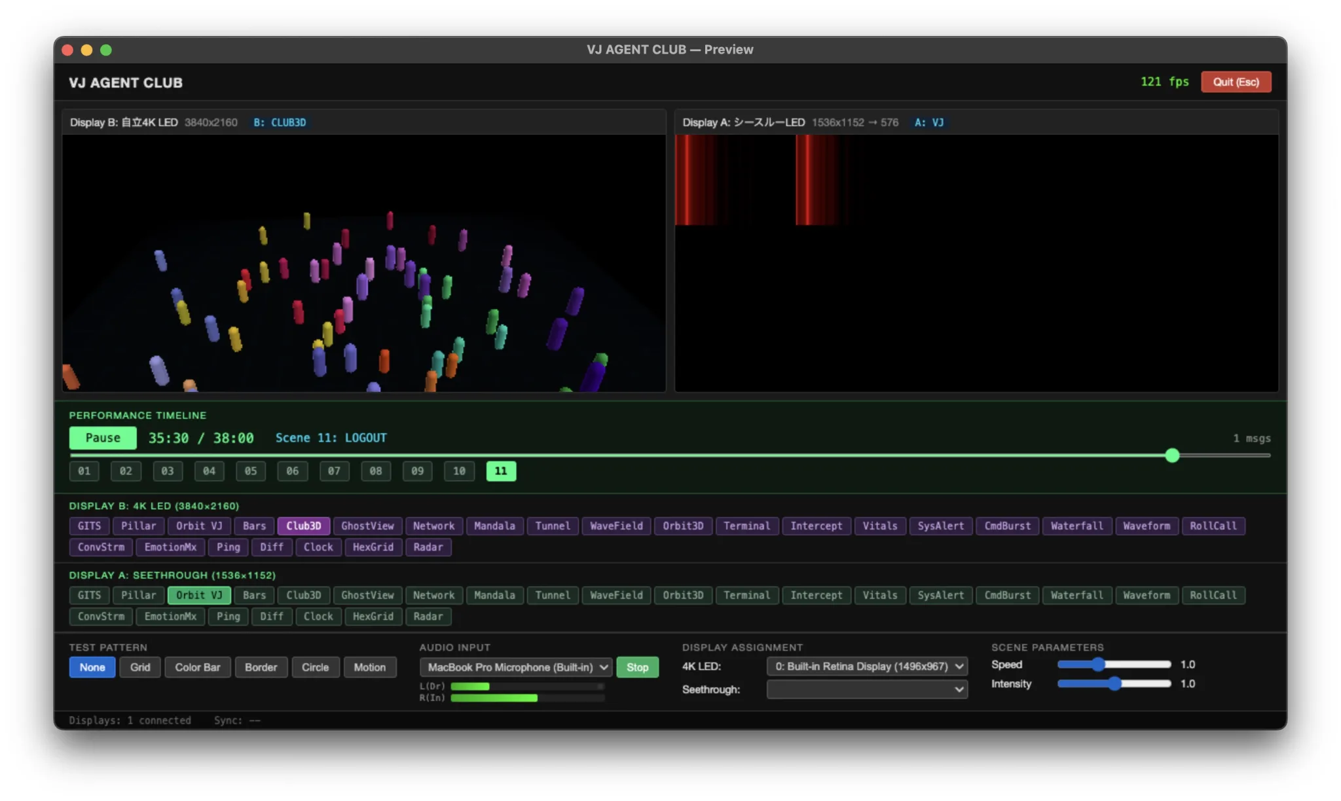
Task: Select HexGrid scene on Display A
Action: point(373,616)
